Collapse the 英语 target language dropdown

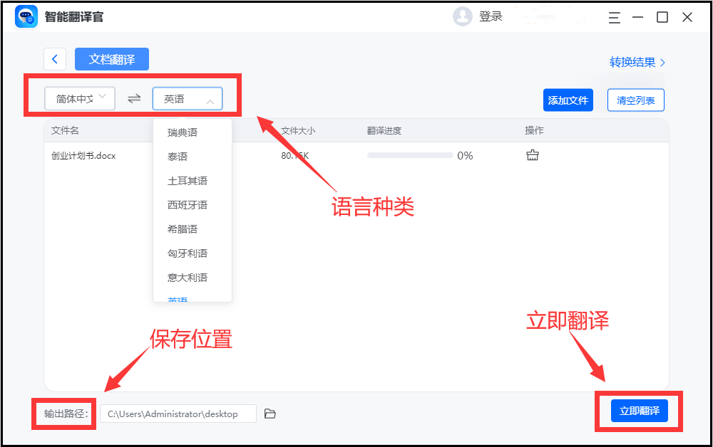click(x=187, y=98)
